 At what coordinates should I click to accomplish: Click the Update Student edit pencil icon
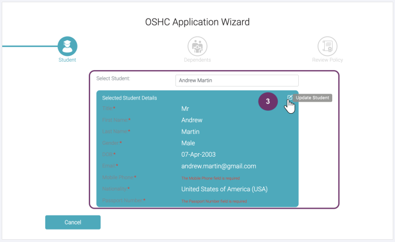pyautogui.click(x=290, y=98)
